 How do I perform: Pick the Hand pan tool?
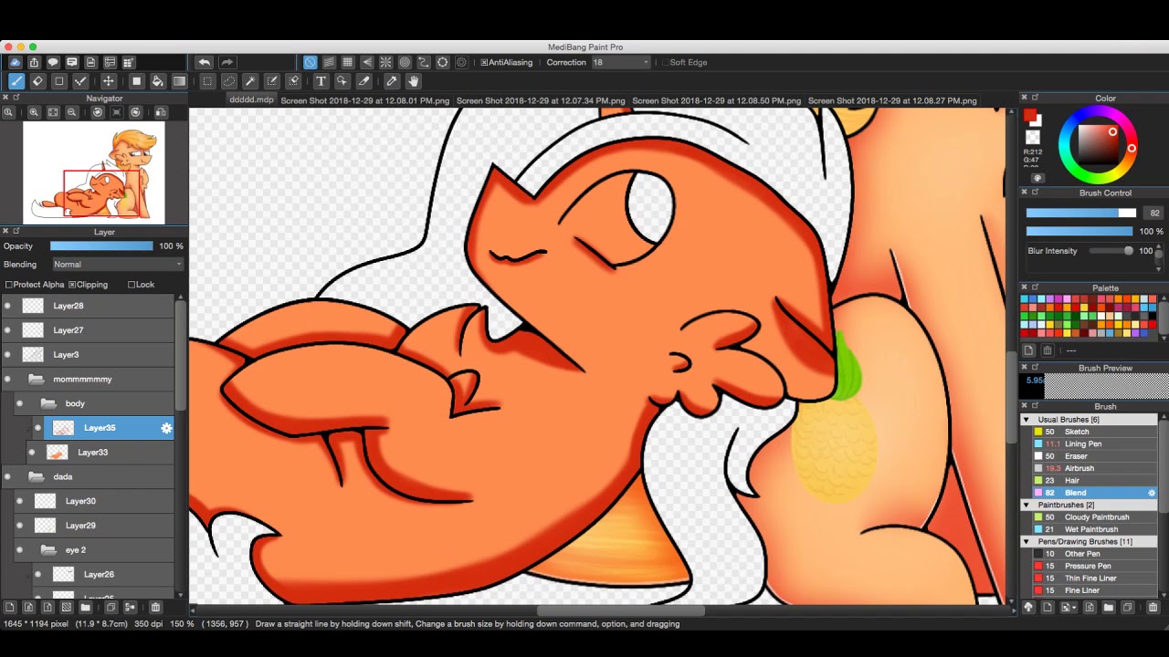413,81
